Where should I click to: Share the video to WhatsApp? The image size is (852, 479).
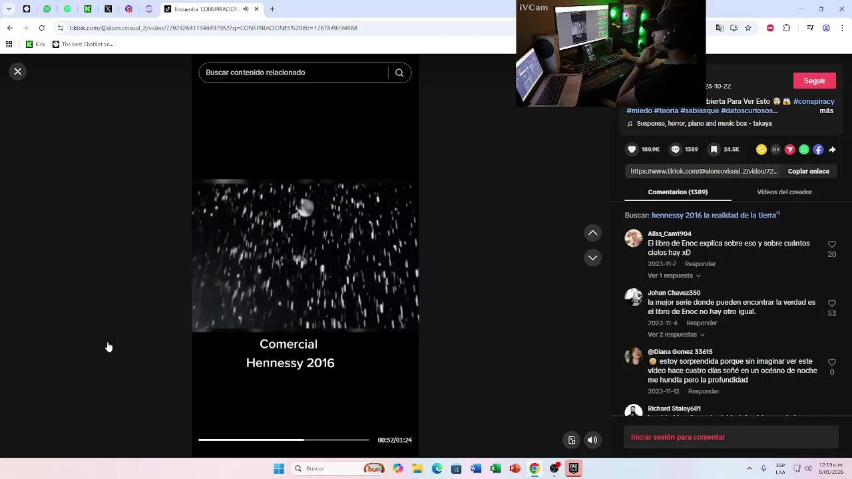tap(804, 150)
